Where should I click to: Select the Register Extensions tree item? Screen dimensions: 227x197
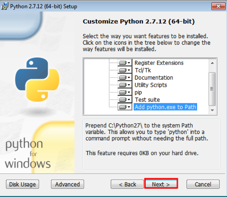159,63
